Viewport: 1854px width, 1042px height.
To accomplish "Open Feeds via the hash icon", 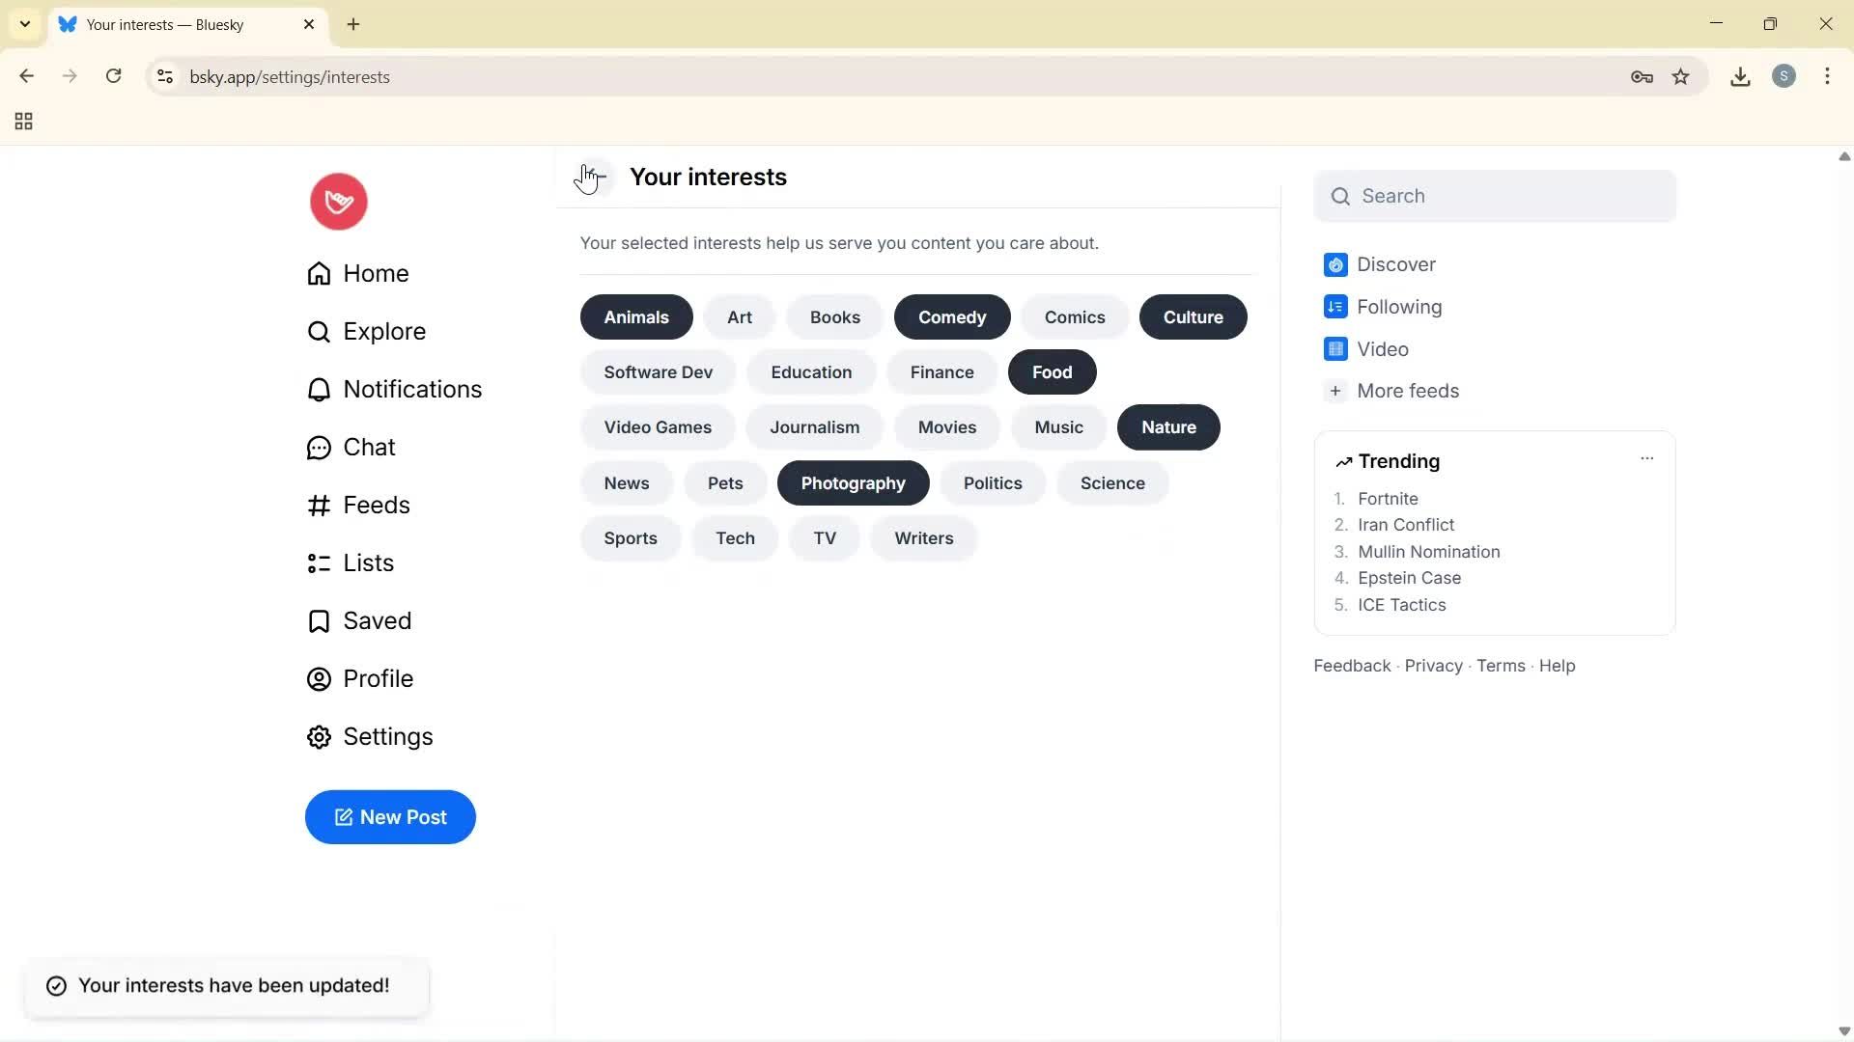I will pyautogui.click(x=319, y=505).
